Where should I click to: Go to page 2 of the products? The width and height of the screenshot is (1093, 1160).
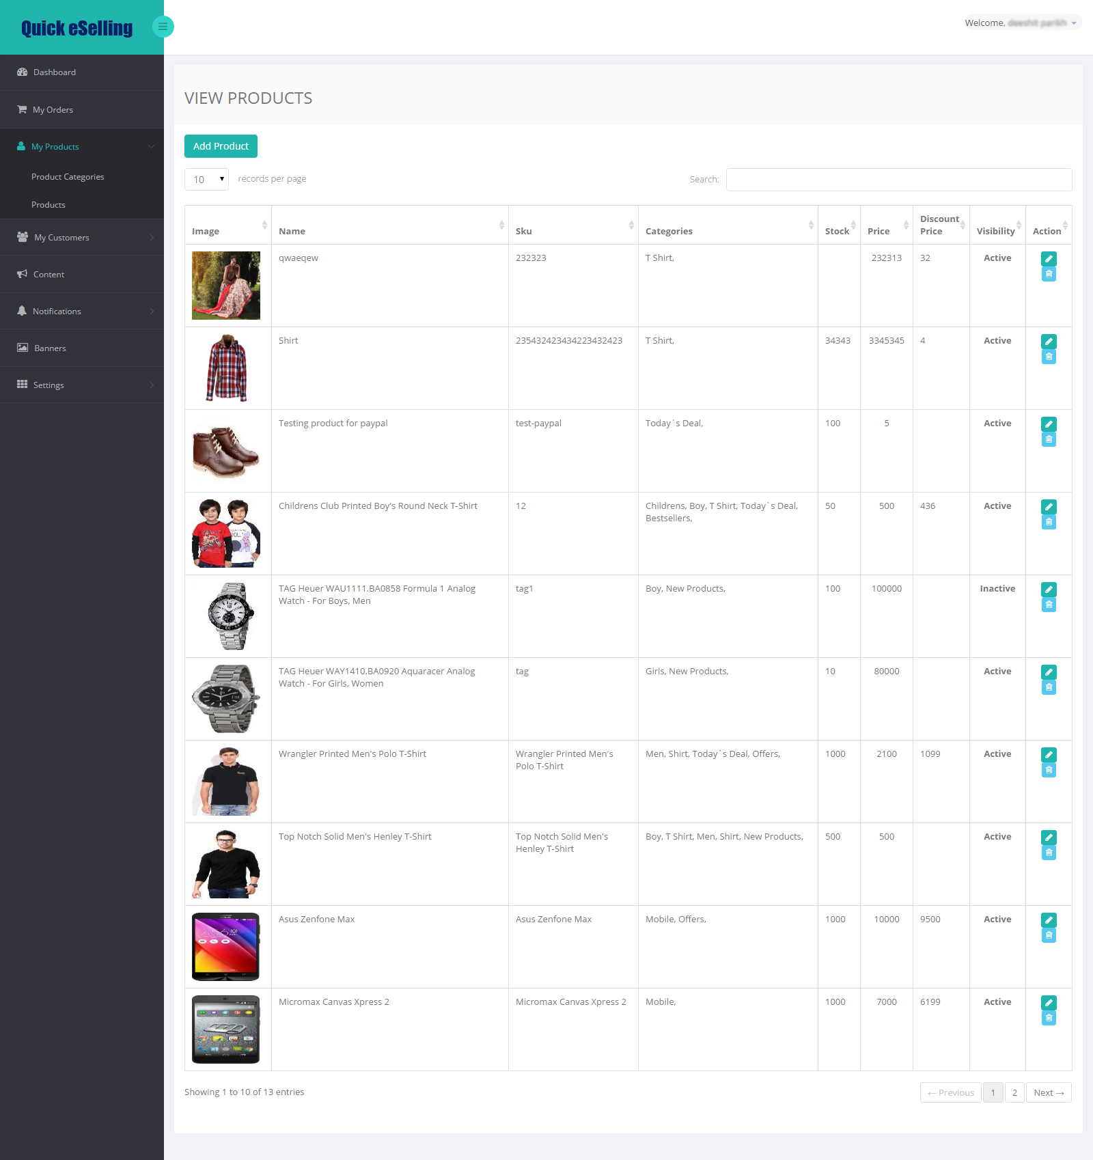1014,1092
